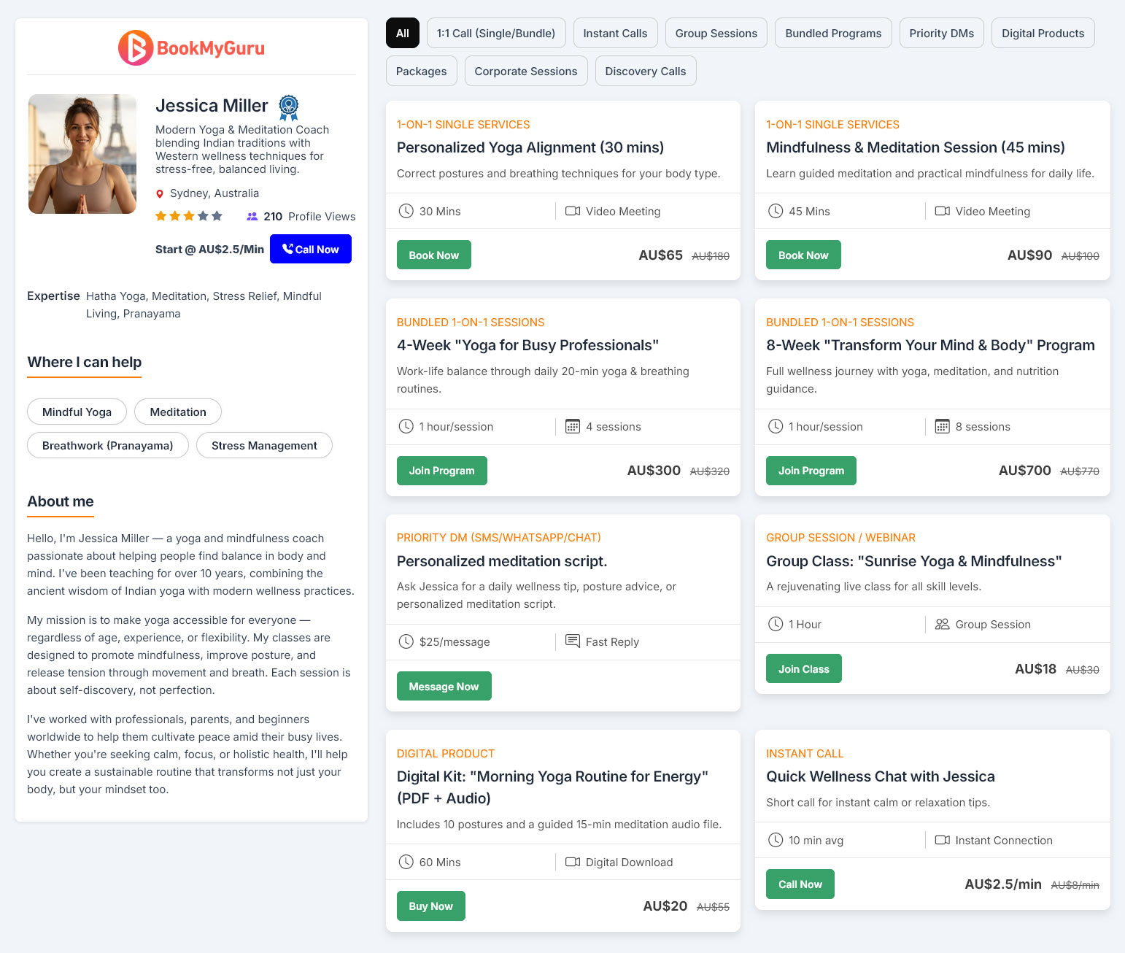The width and height of the screenshot is (1125, 953).
Task: Click the Group Session people icon
Action: [x=942, y=625]
